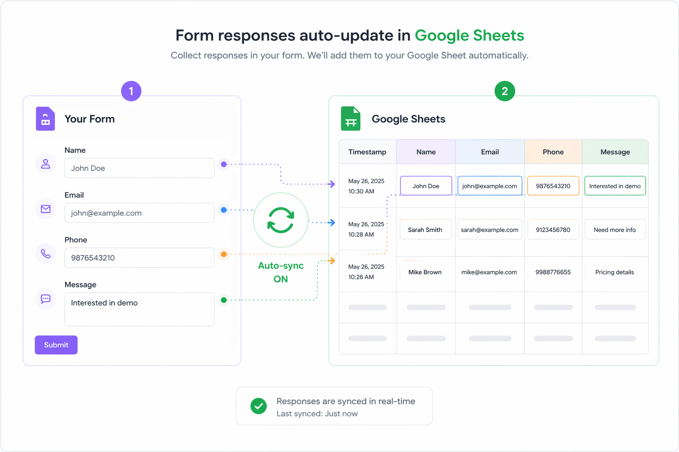Select the Name column header
The width and height of the screenshot is (679, 452).
pyautogui.click(x=425, y=151)
